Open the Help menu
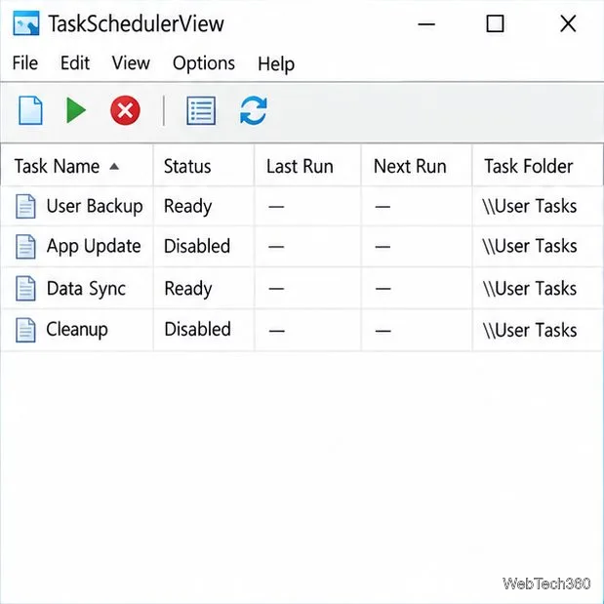604x604 pixels. tap(276, 64)
